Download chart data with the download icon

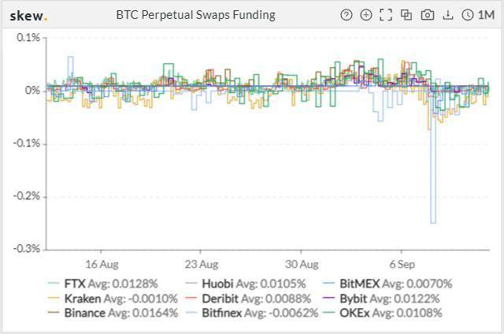[x=448, y=15]
